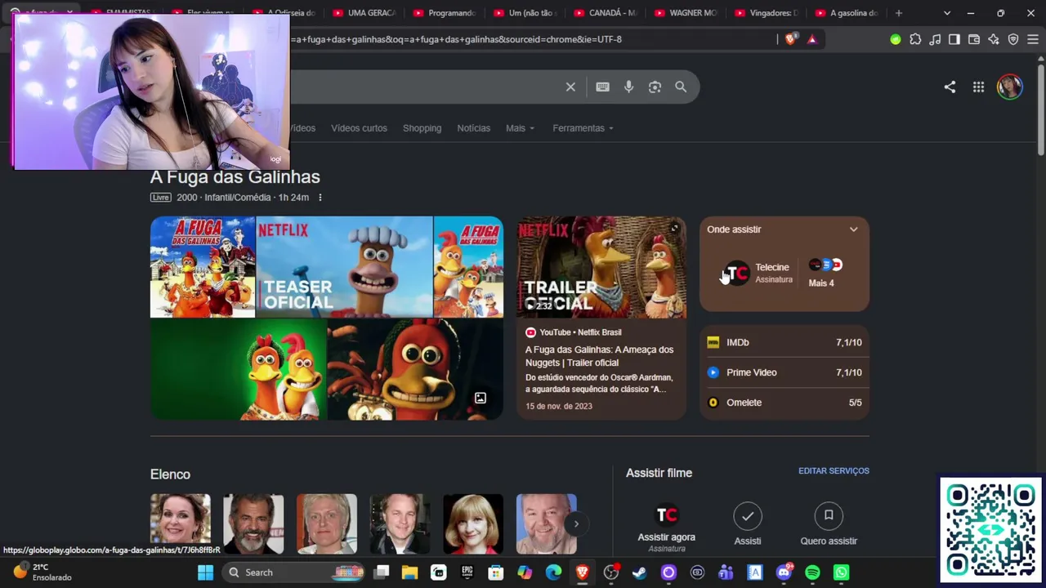
Task: Choose the Telecine subscription option
Action: (759, 273)
